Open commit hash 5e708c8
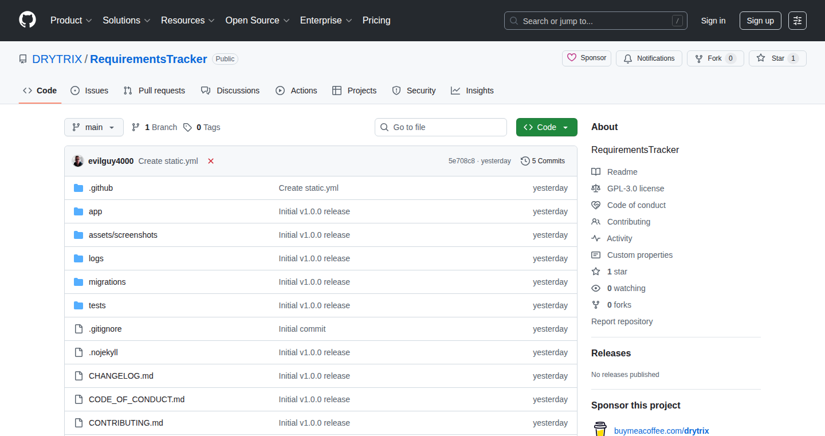Screen dimensions: 825x436 coord(462,161)
